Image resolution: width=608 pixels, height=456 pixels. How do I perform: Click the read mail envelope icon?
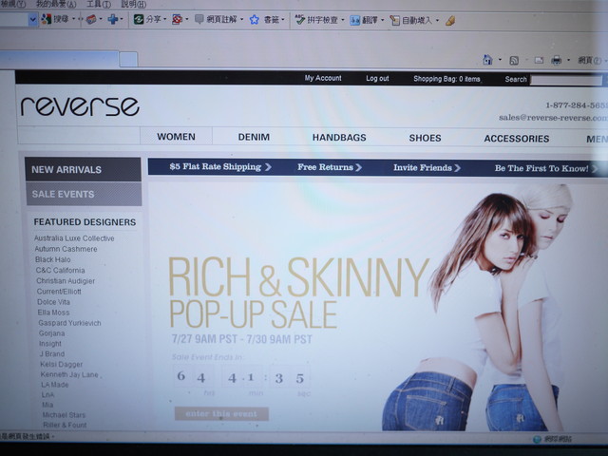539,60
